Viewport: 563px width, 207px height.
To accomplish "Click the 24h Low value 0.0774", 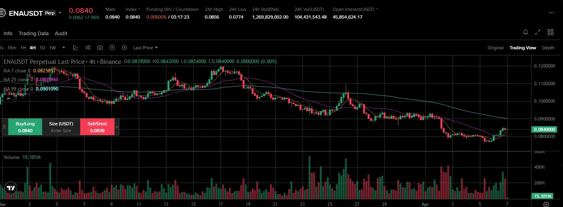I will click(236, 17).
